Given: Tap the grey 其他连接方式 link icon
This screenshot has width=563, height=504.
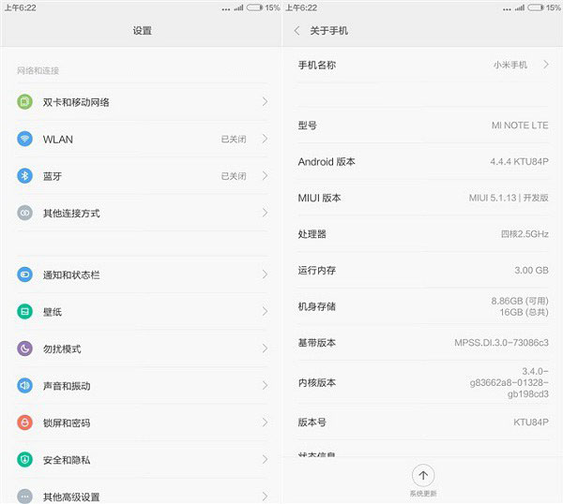Looking at the screenshot, I should (24, 213).
